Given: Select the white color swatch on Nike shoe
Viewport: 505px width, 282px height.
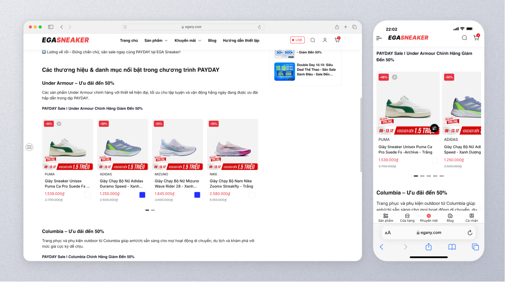Looking at the screenshot, I should pyautogui.click(x=252, y=195).
